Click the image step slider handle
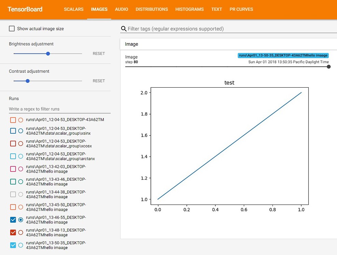This screenshot has width=337, height=255. pyautogui.click(x=328, y=67)
